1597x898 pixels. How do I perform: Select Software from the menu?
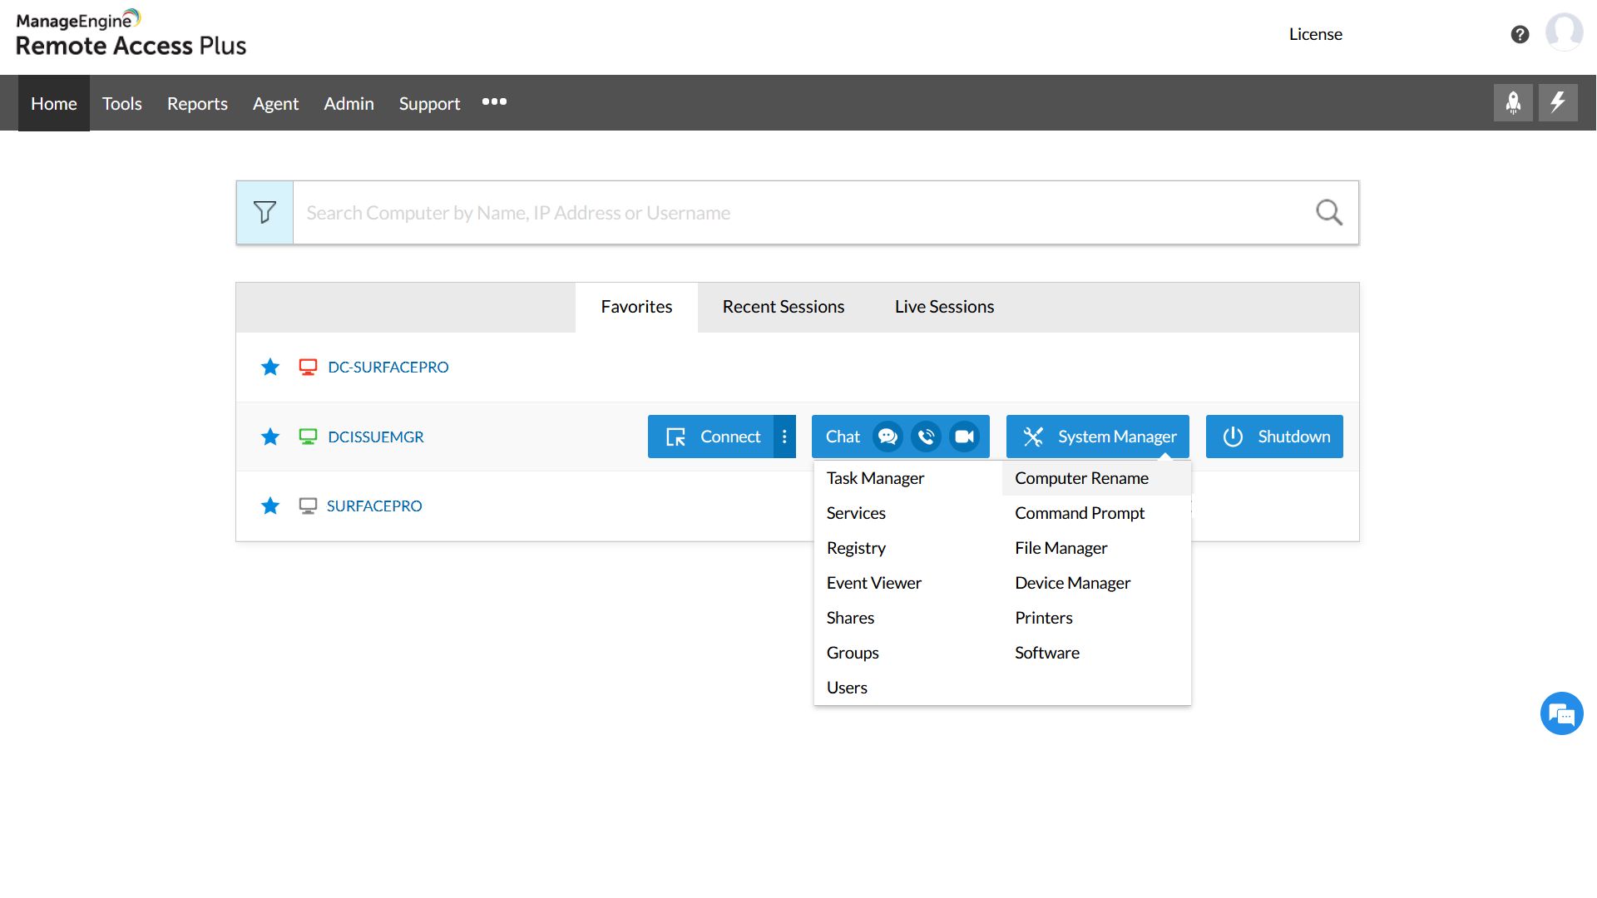1046,653
